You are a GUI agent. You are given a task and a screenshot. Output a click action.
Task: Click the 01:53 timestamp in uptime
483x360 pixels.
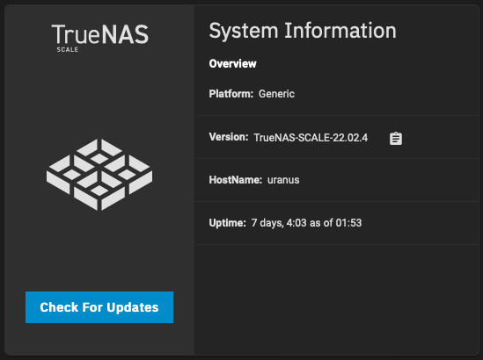(348, 223)
